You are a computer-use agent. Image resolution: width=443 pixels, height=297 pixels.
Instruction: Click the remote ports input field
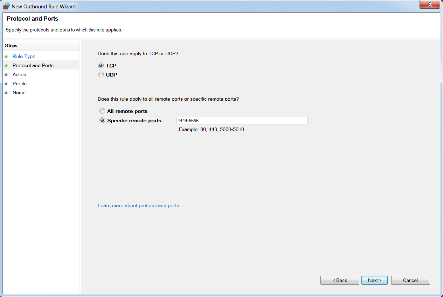coord(242,121)
